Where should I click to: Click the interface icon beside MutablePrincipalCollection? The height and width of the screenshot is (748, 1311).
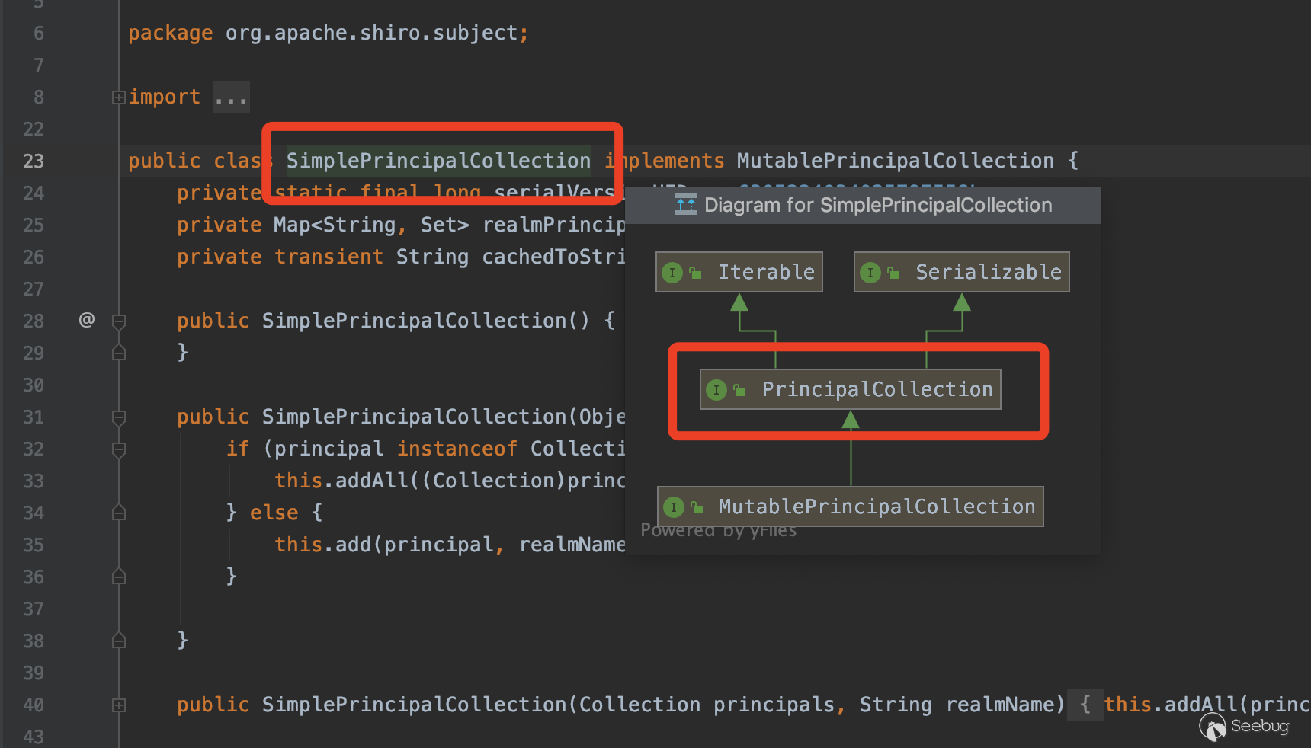click(x=673, y=507)
